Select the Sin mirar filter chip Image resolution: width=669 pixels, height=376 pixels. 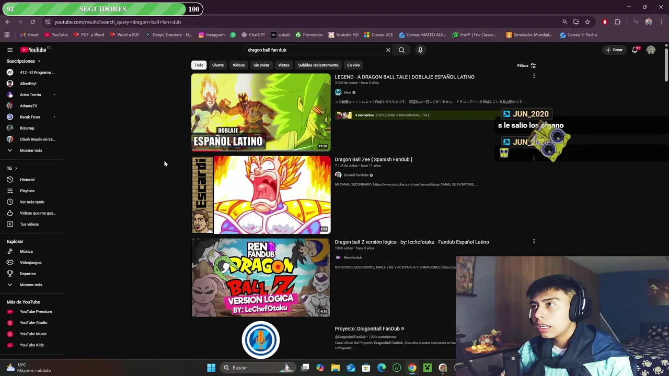click(x=261, y=65)
